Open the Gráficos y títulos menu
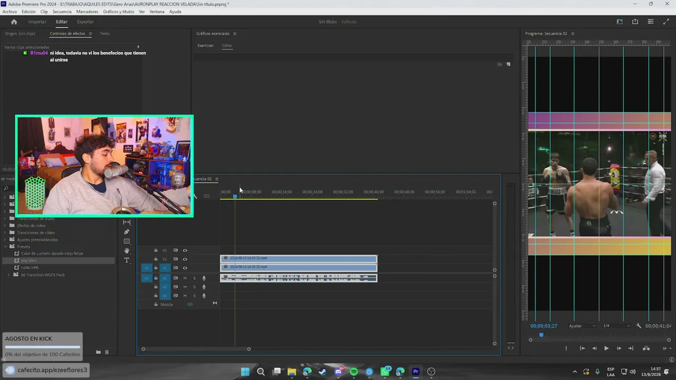Viewport: 676px width, 380px height. [x=118, y=12]
